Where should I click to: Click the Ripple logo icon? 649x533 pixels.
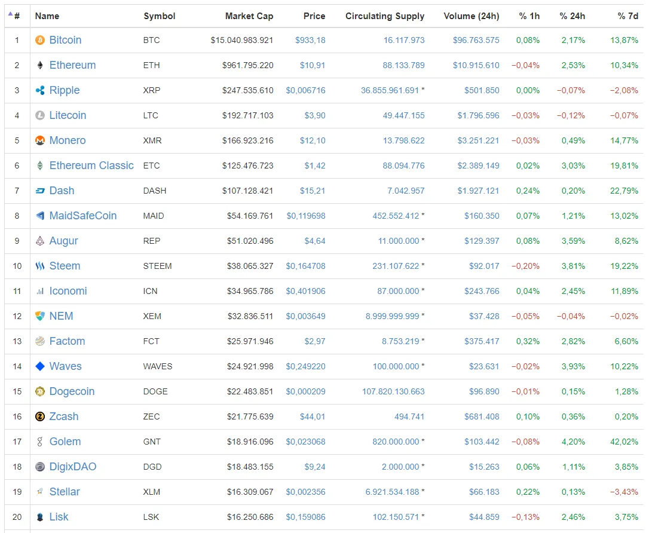point(39,90)
